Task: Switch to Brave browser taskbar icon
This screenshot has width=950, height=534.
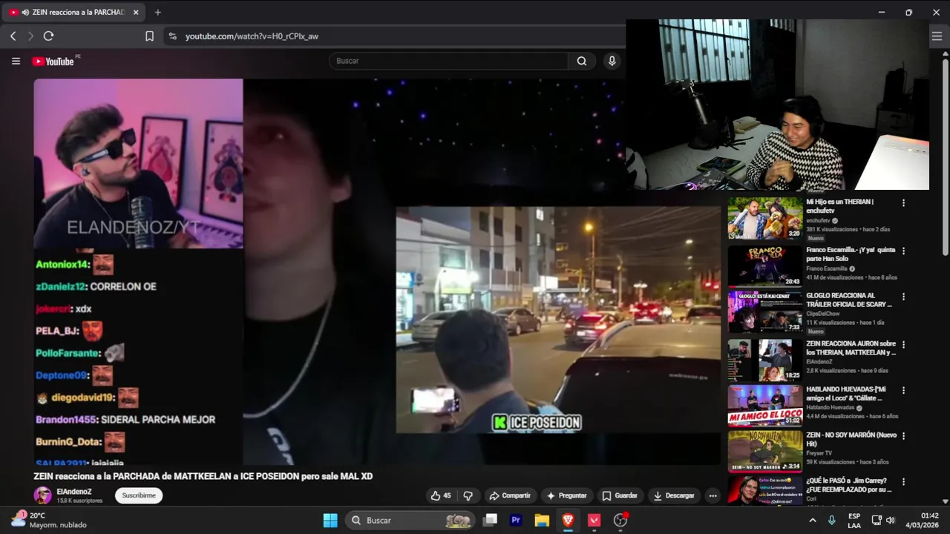Action: pyautogui.click(x=568, y=521)
